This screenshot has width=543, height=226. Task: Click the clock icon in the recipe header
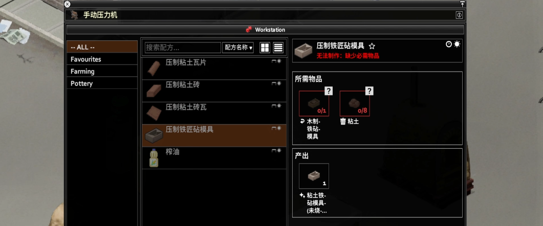[449, 44]
